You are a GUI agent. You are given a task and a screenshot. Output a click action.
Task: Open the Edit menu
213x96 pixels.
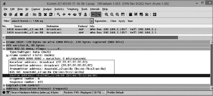click(12, 9)
